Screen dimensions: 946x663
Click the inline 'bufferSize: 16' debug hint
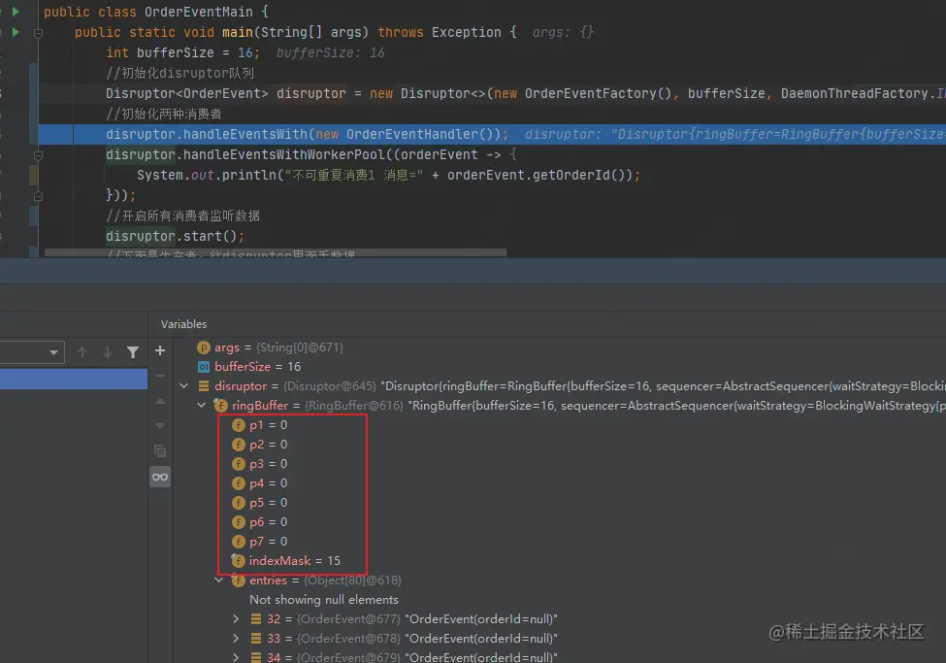pos(330,52)
